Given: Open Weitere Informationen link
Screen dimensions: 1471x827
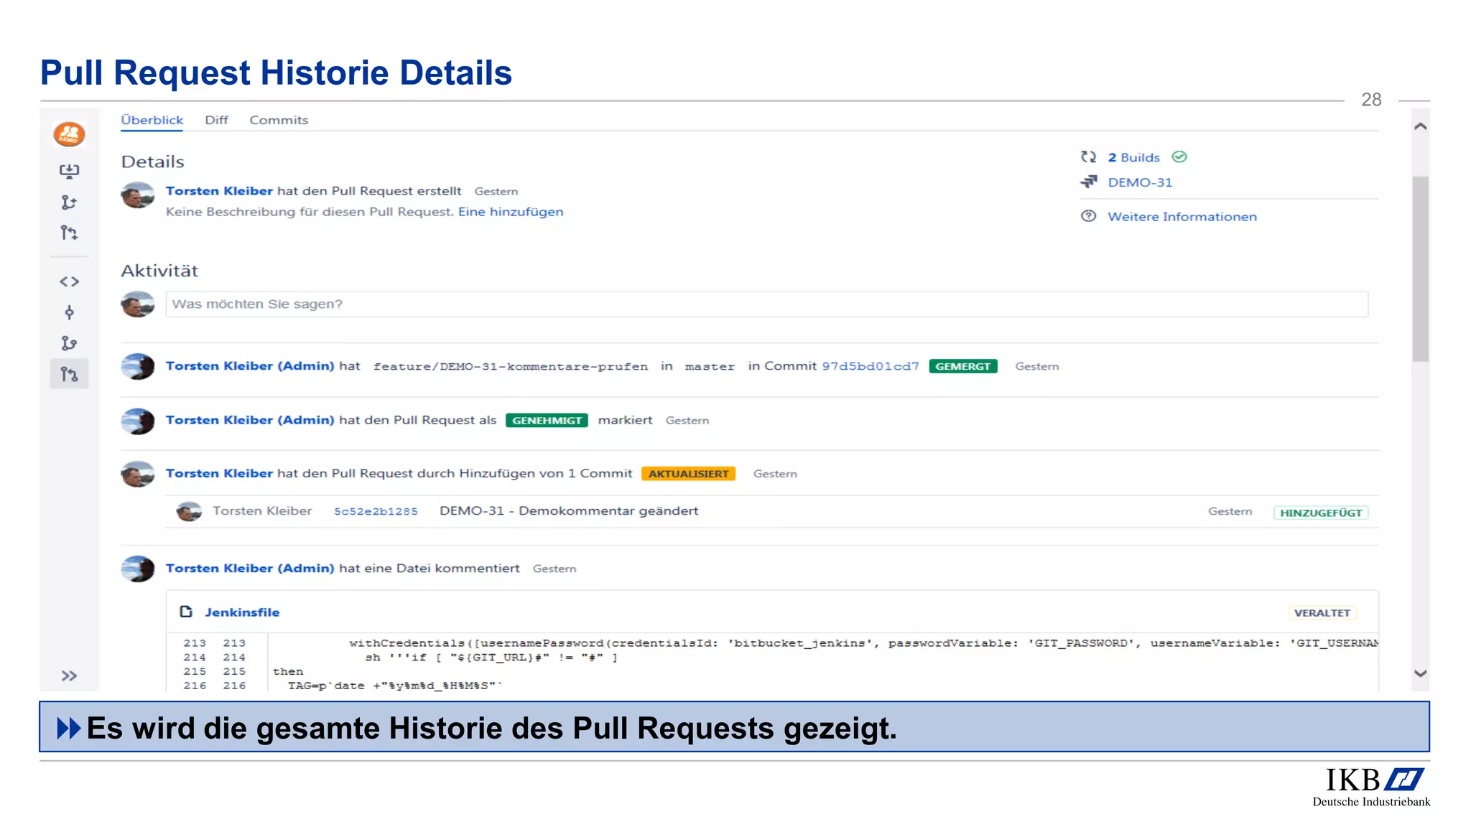Looking at the screenshot, I should pos(1182,217).
